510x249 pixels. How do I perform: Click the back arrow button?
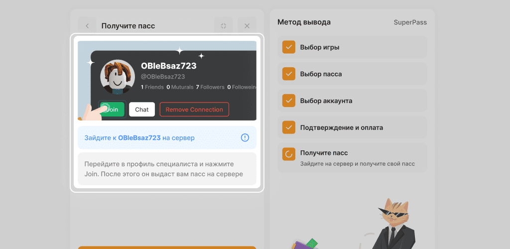[x=87, y=26]
